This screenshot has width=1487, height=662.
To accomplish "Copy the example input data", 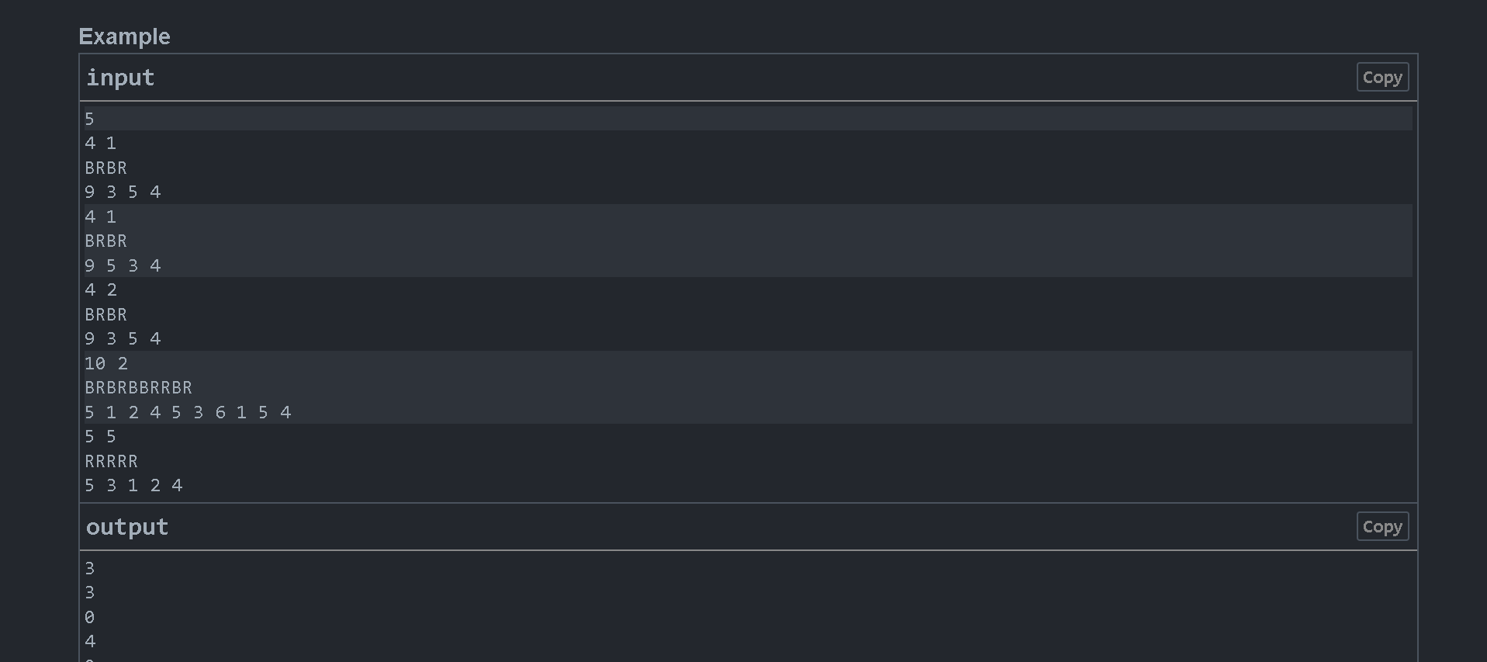I will pyautogui.click(x=1382, y=77).
